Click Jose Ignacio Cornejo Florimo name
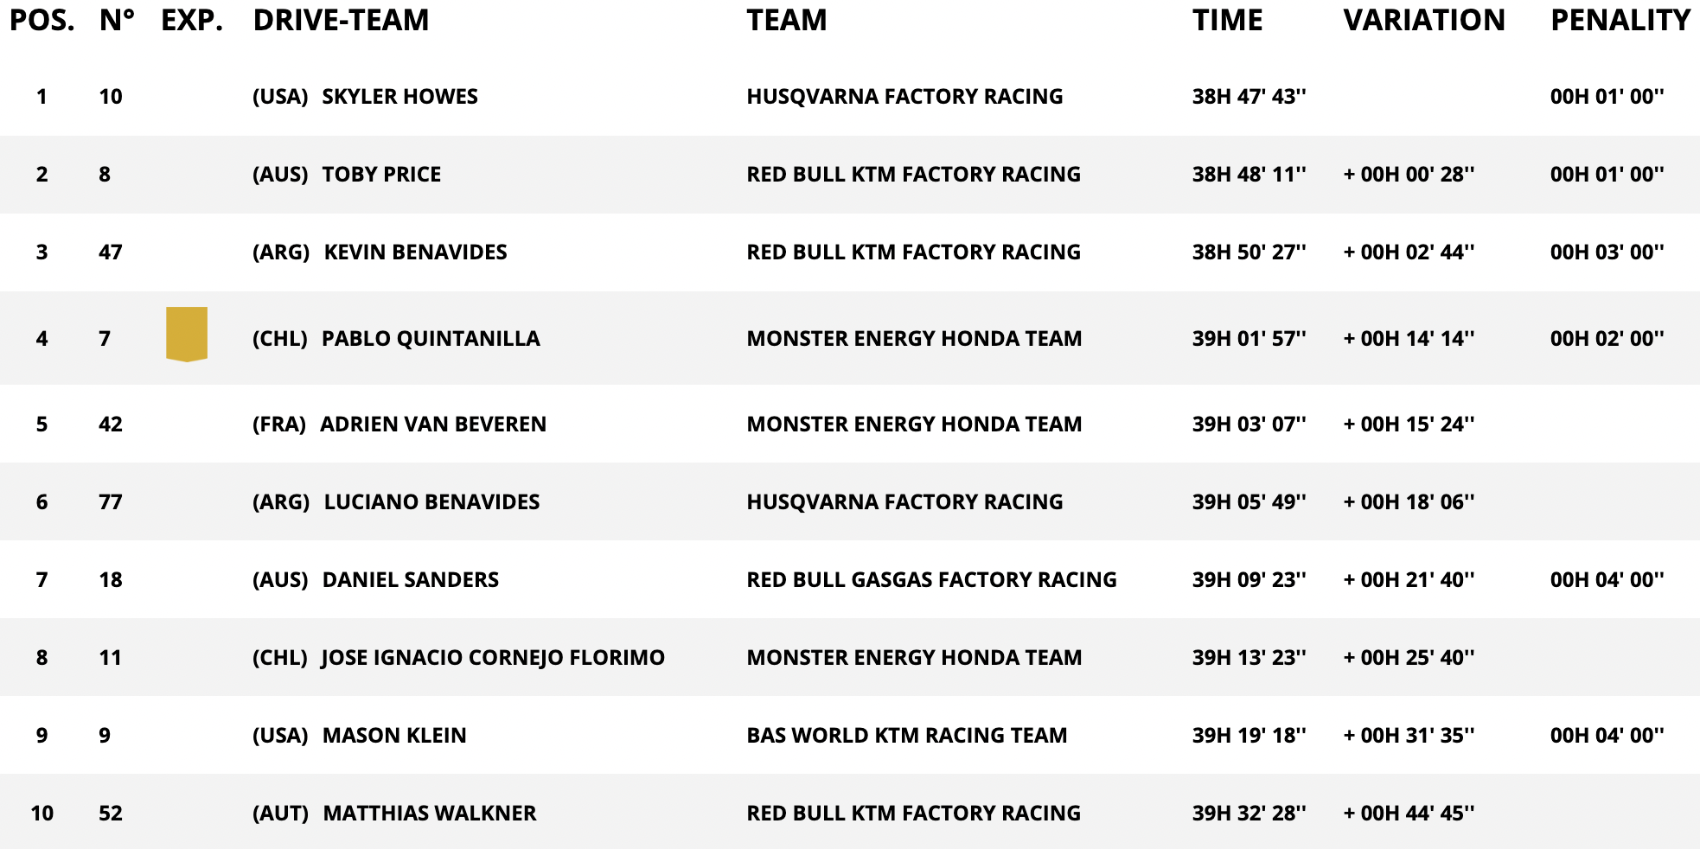The height and width of the screenshot is (849, 1700). 493,657
